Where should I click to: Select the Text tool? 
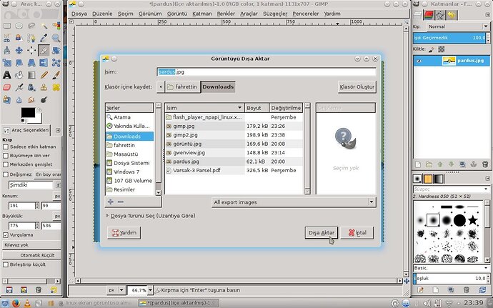[7, 75]
